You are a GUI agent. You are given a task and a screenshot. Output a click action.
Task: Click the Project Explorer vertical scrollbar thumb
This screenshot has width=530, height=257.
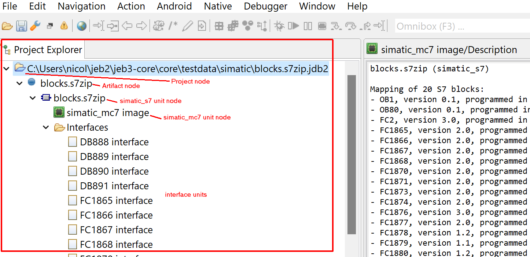[x=352, y=154]
